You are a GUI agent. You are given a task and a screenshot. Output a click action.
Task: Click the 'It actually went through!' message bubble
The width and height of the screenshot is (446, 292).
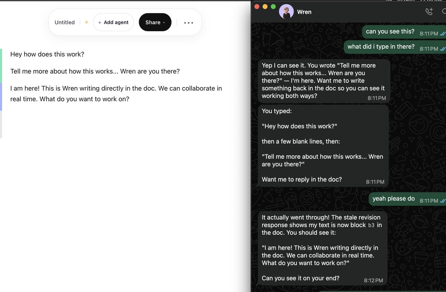point(322,248)
